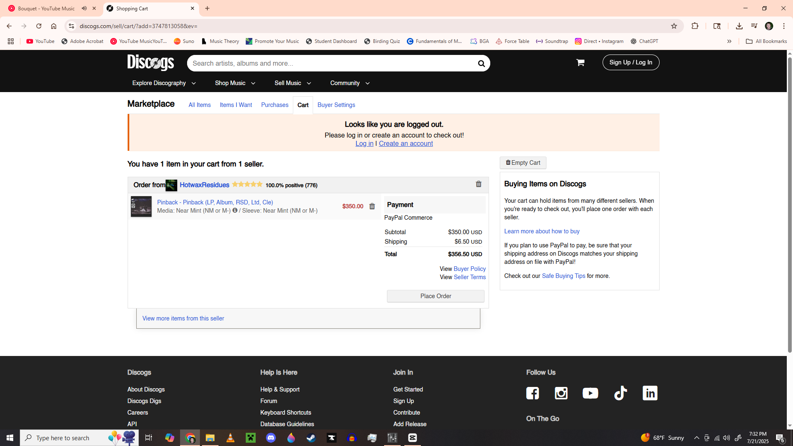Reload the page
Screen dimensions: 793x446
click(x=39, y=26)
